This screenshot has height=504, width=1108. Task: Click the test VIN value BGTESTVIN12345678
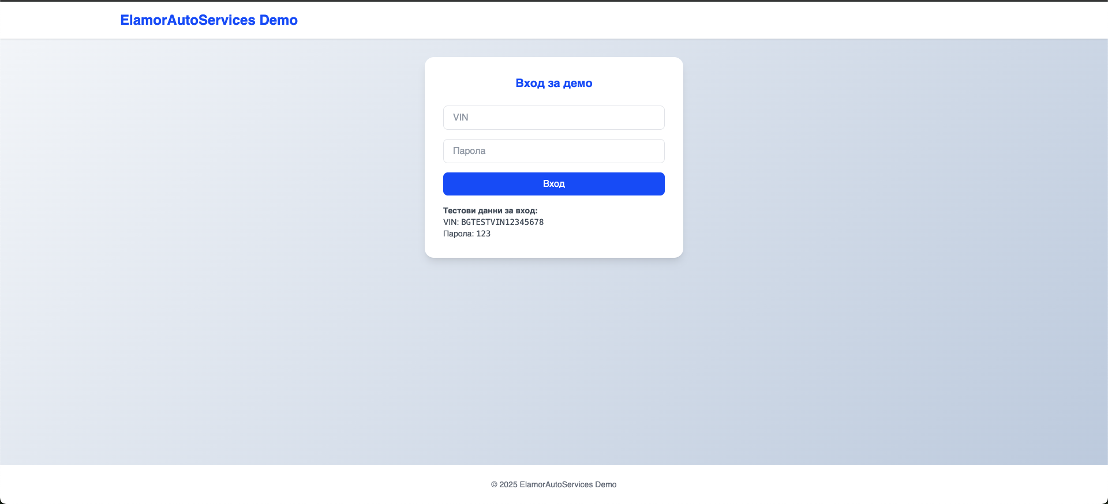coord(502,222)
